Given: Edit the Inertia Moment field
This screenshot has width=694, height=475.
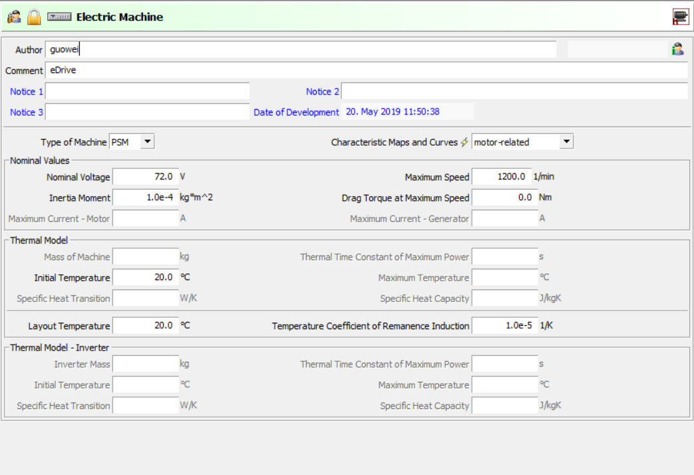Looking at the screenshot, I should coord(145,198).
